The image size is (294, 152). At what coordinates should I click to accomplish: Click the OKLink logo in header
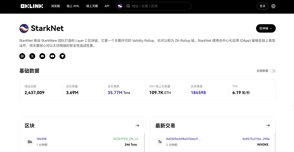(x=32, y=6)
